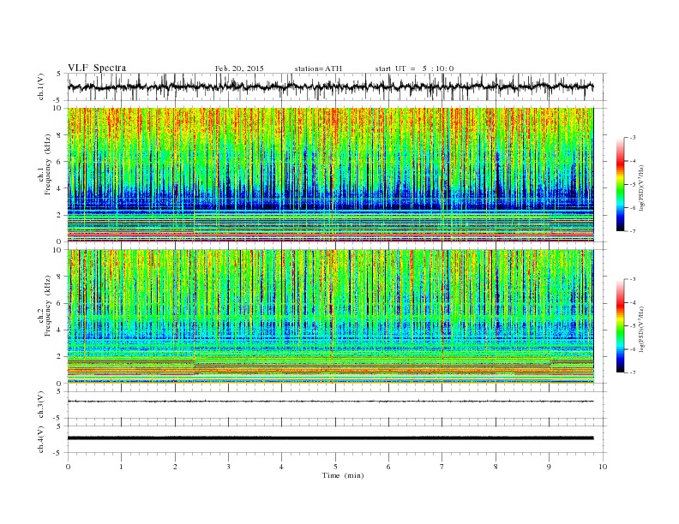The image size is (679, 524).
Task: Click time axis tick label "7"
Action: pyautogui.click(x=442, y=467)
